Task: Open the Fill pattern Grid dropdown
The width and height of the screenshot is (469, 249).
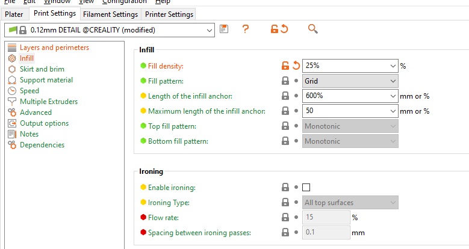Action: click(350, 81)
